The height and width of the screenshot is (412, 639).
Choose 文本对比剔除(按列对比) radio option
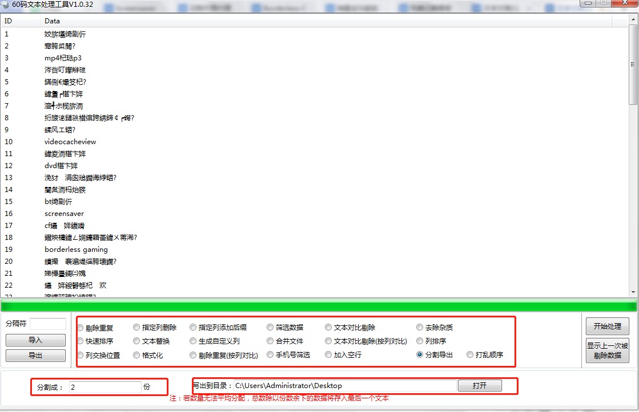pos(366,341)
